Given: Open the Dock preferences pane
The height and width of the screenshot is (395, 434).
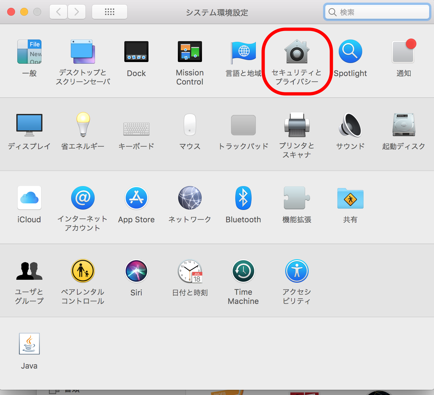Looking at the screenshot, I should pos(136,52).
